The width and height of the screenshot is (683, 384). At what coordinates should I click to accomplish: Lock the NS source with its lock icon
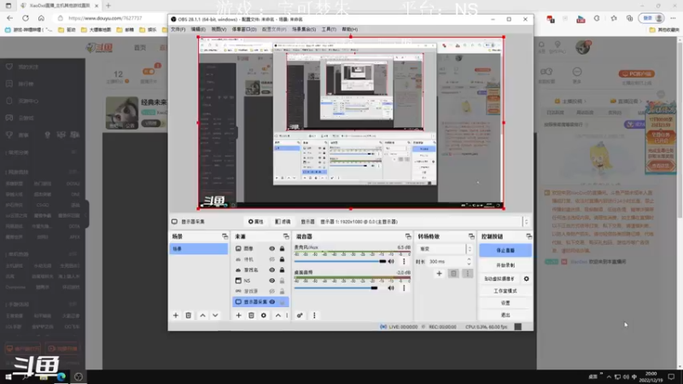[x=282, y=281]
